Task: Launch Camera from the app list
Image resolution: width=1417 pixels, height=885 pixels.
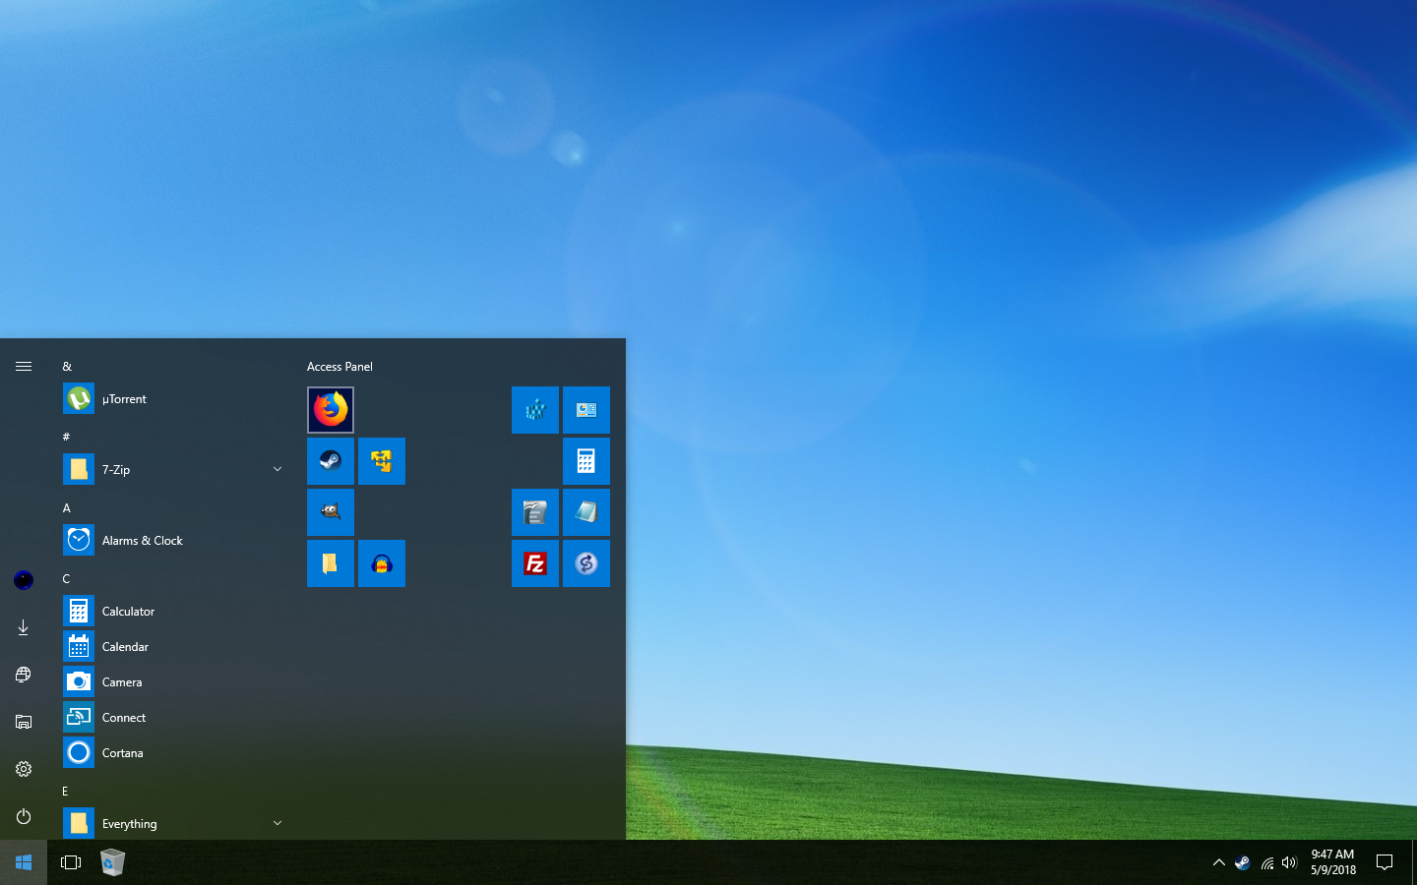Action: pyautogui.click(x=173, y=682)
